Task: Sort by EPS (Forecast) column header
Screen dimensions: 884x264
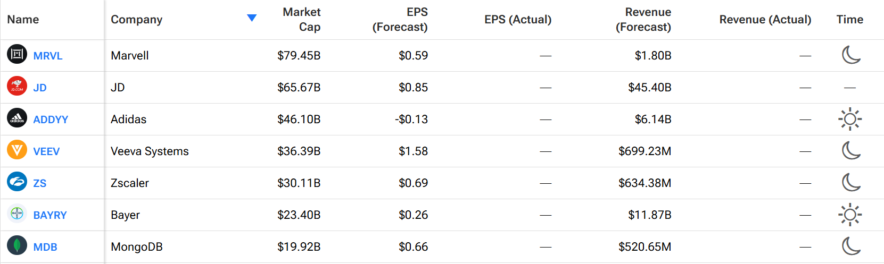Action: point(400,20)
